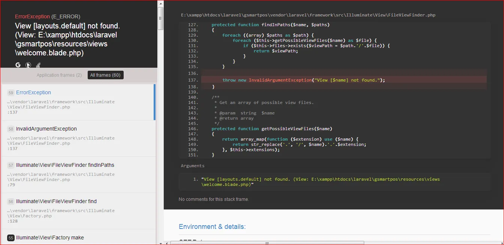
Task: Select the All frames (60) tab
Action: coord(105,75)
